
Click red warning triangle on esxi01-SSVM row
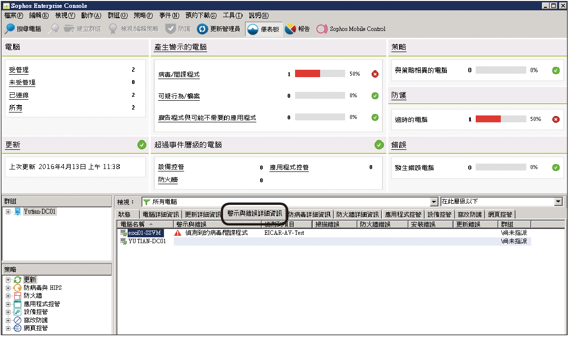pyautogui.click(x=177, y=233)
